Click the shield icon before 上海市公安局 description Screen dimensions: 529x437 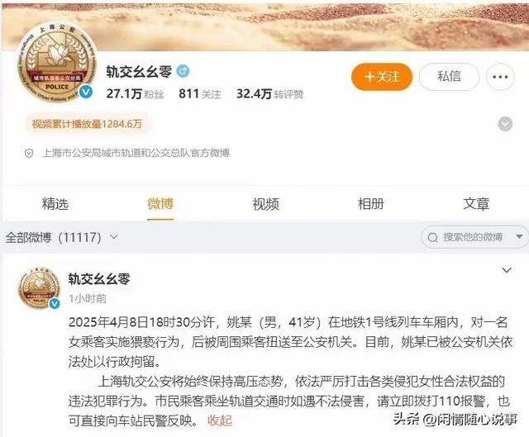[x=29, y=154]
